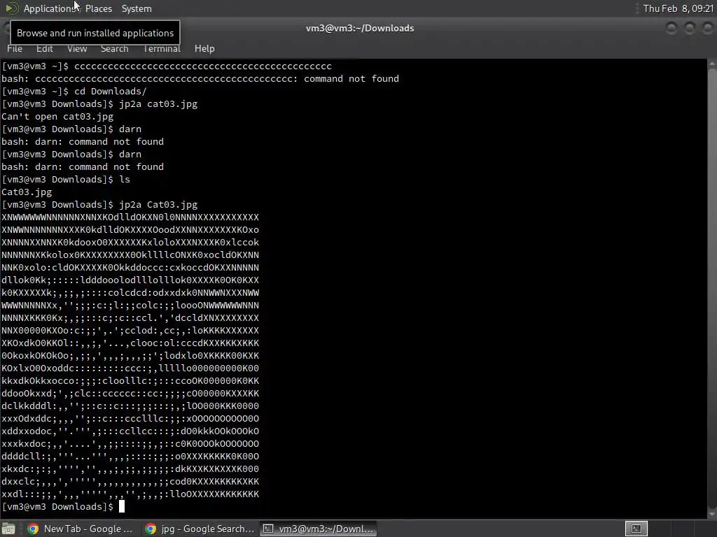Open the Terminal menu in menubar

pyautogui.click(x=162, y=48)
